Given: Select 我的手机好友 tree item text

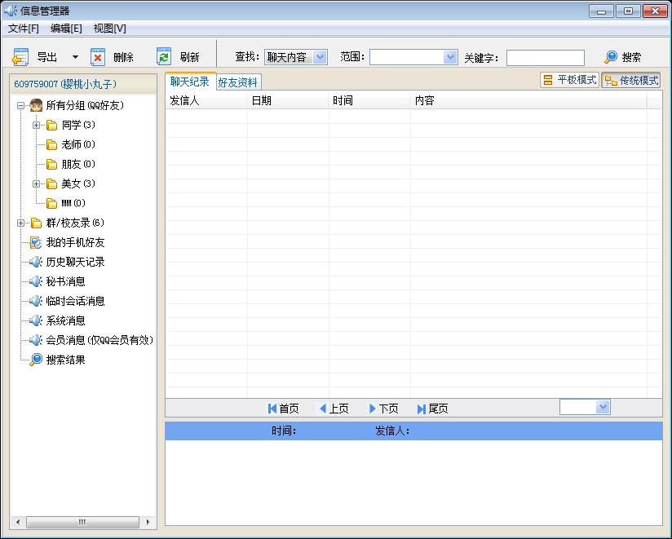Looking at the screenshot, I should 75,242.
